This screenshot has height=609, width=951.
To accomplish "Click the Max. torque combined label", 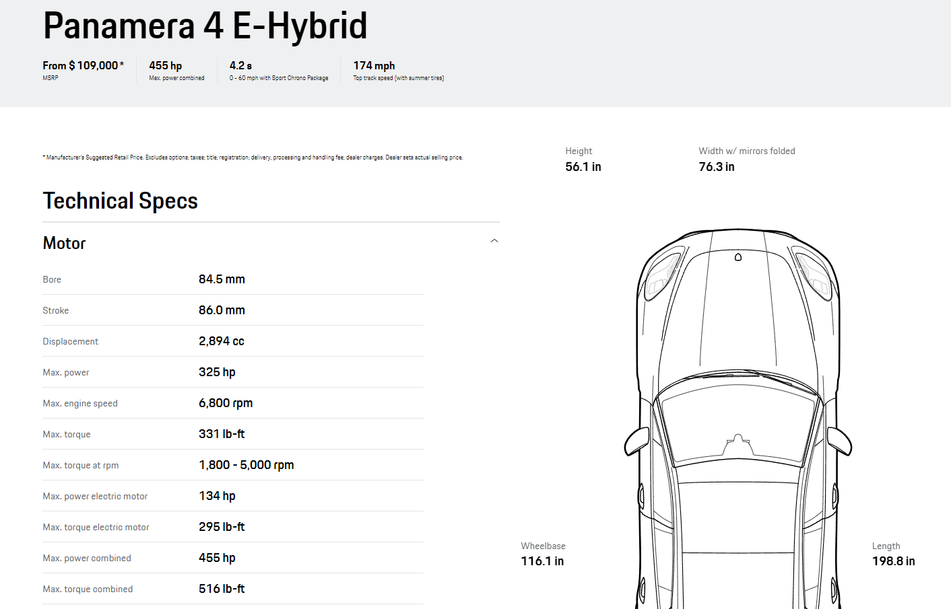I will point(88,589).
